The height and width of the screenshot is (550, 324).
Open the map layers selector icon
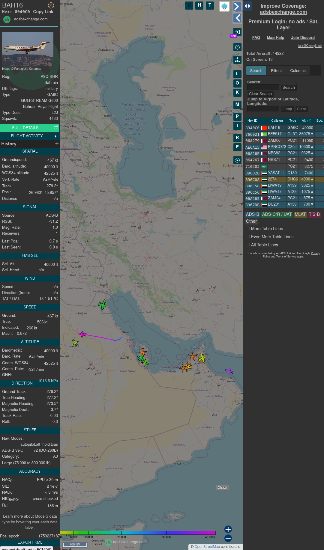pyautogui.click(x=224, y=6)
